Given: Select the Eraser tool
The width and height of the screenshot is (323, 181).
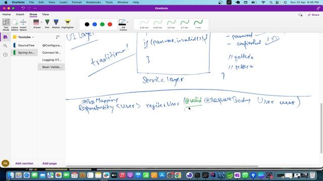Looking at the screenshot, I should click(x=36, y=24).
